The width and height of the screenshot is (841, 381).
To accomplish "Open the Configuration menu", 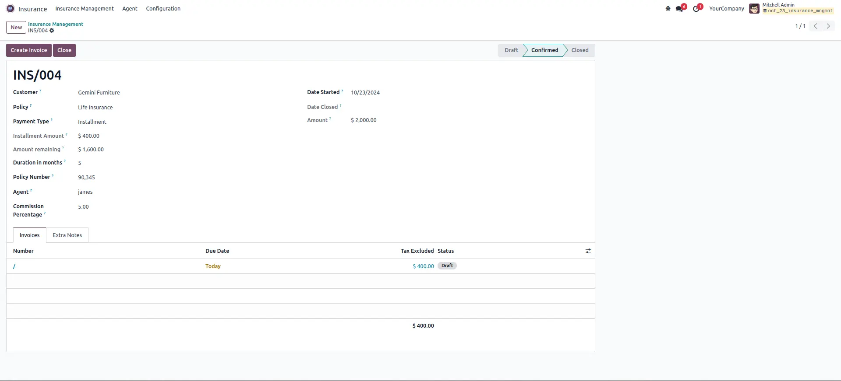I will [163, 9].
